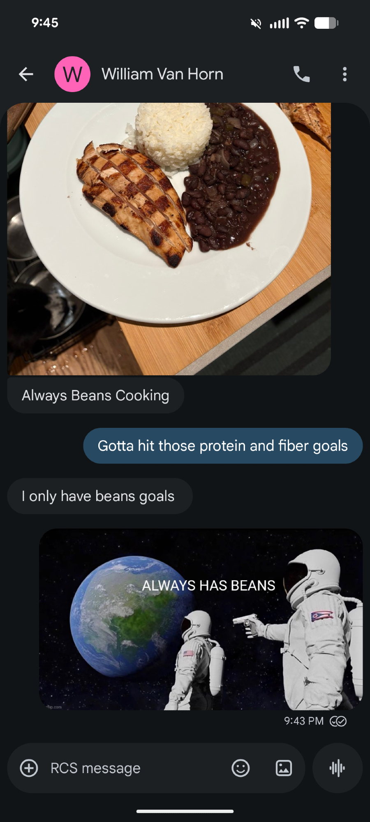Tap the read receipt double-check icon
This screenshot has width=370, height=822.
(338, 721)
